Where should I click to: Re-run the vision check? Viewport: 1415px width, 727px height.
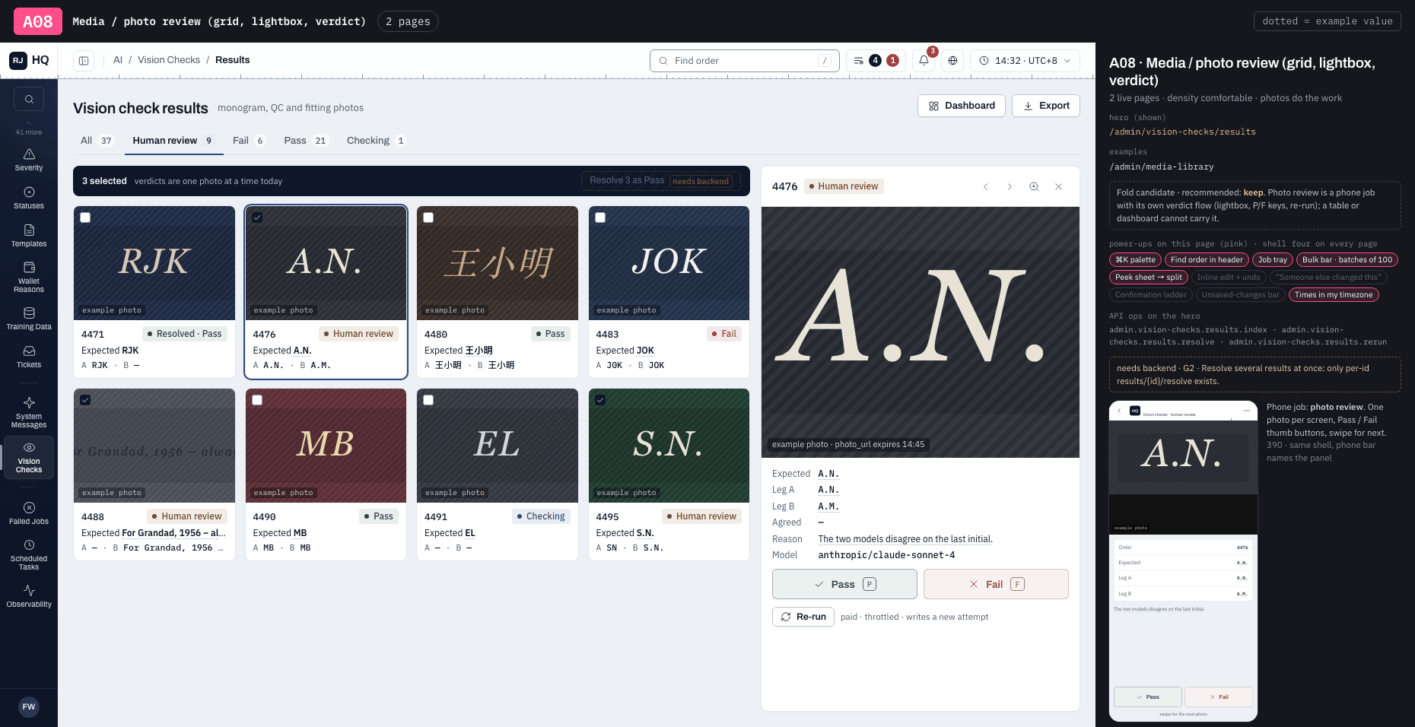[x=803, y=617]
